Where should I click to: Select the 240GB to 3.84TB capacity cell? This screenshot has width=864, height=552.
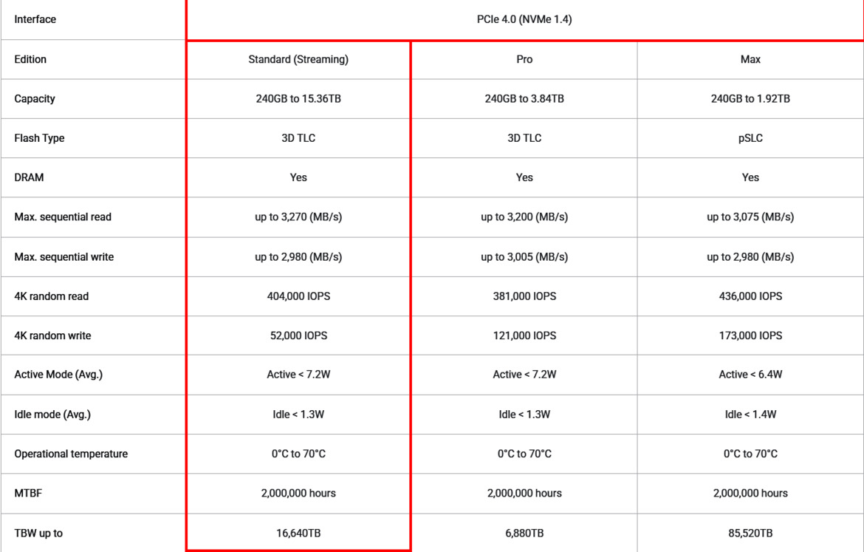524,98
